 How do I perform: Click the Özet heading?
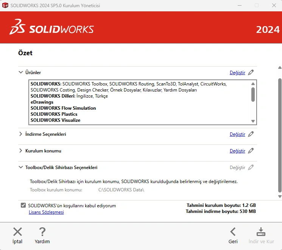[x=25, y=53]
